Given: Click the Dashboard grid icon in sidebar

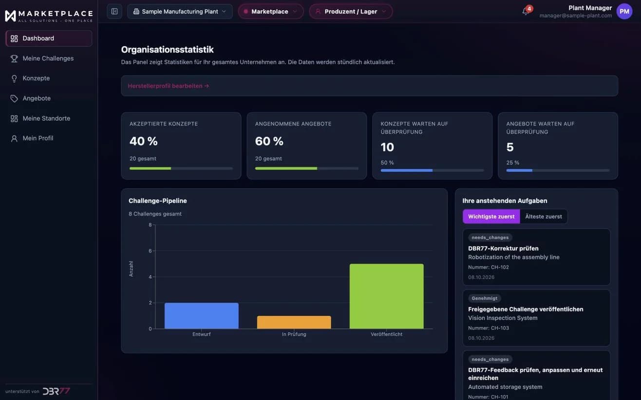Looking at the screenshot, I should (14, 38).
